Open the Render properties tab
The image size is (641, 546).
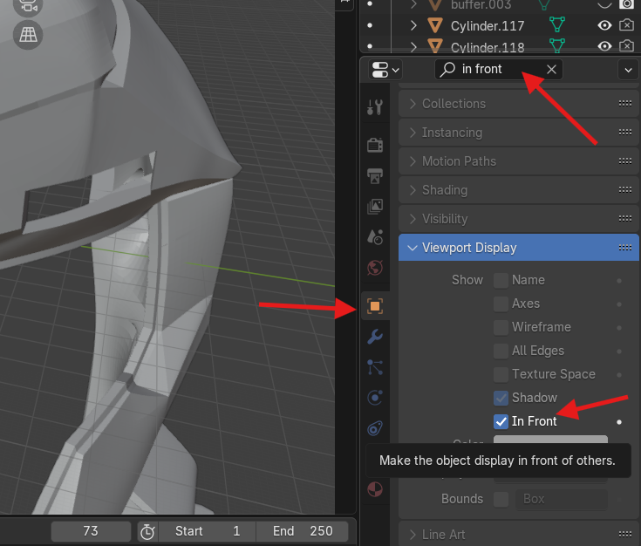(375, 145)
